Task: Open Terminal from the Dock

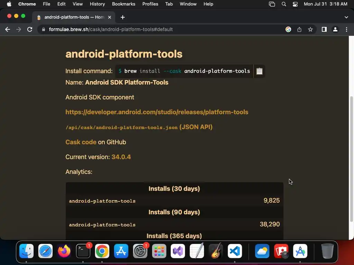Action: [x=83, y=251]
